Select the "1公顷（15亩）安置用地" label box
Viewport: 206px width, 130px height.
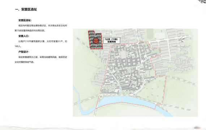click(112, 40)
